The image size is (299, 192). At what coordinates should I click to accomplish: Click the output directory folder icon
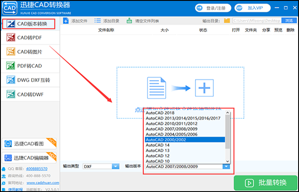(x=227, y=20)
